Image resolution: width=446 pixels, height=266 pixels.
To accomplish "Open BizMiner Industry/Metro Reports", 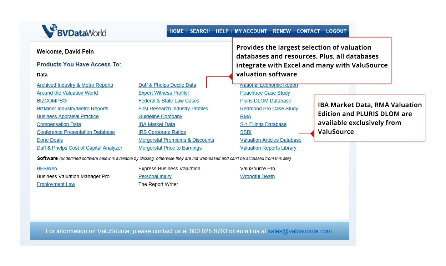I will click(72, 109).
